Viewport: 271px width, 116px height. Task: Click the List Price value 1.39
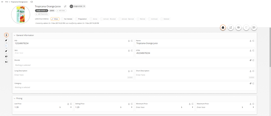tap(16, 107)
